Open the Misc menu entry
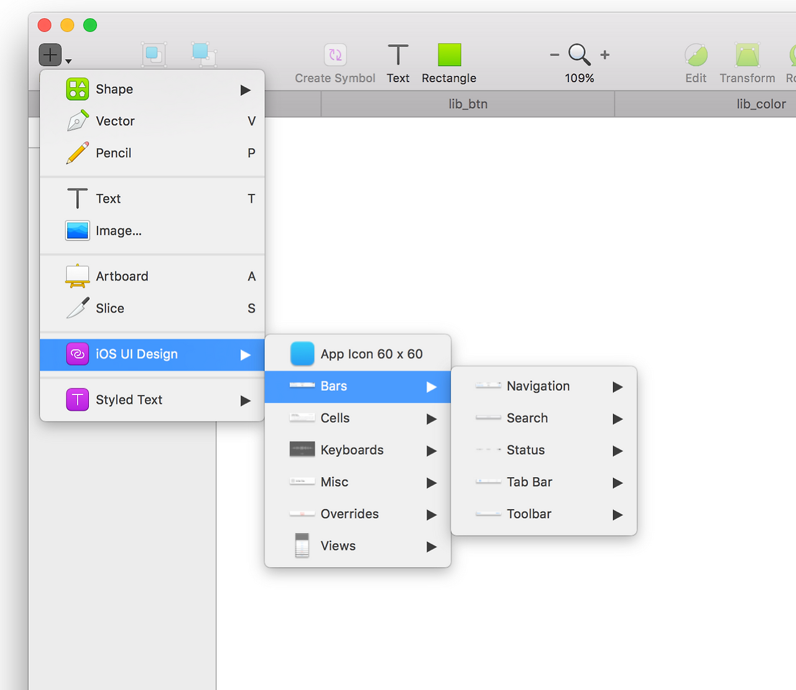 coord(358,482)
